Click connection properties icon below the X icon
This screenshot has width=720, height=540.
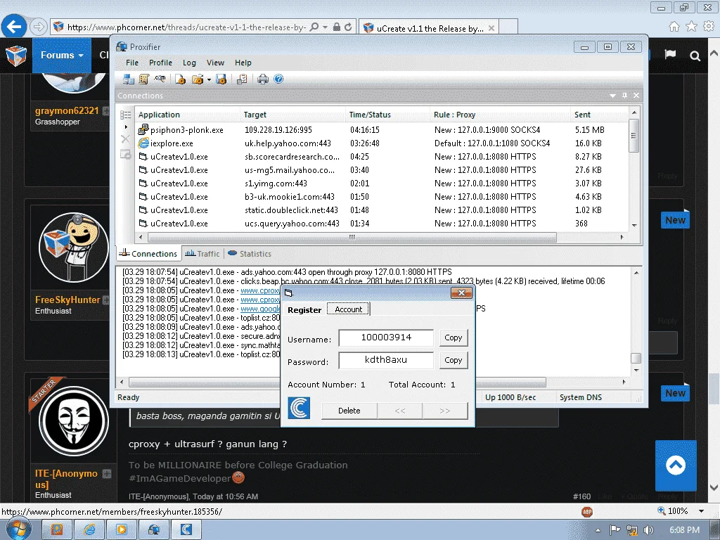click(125, 154)
